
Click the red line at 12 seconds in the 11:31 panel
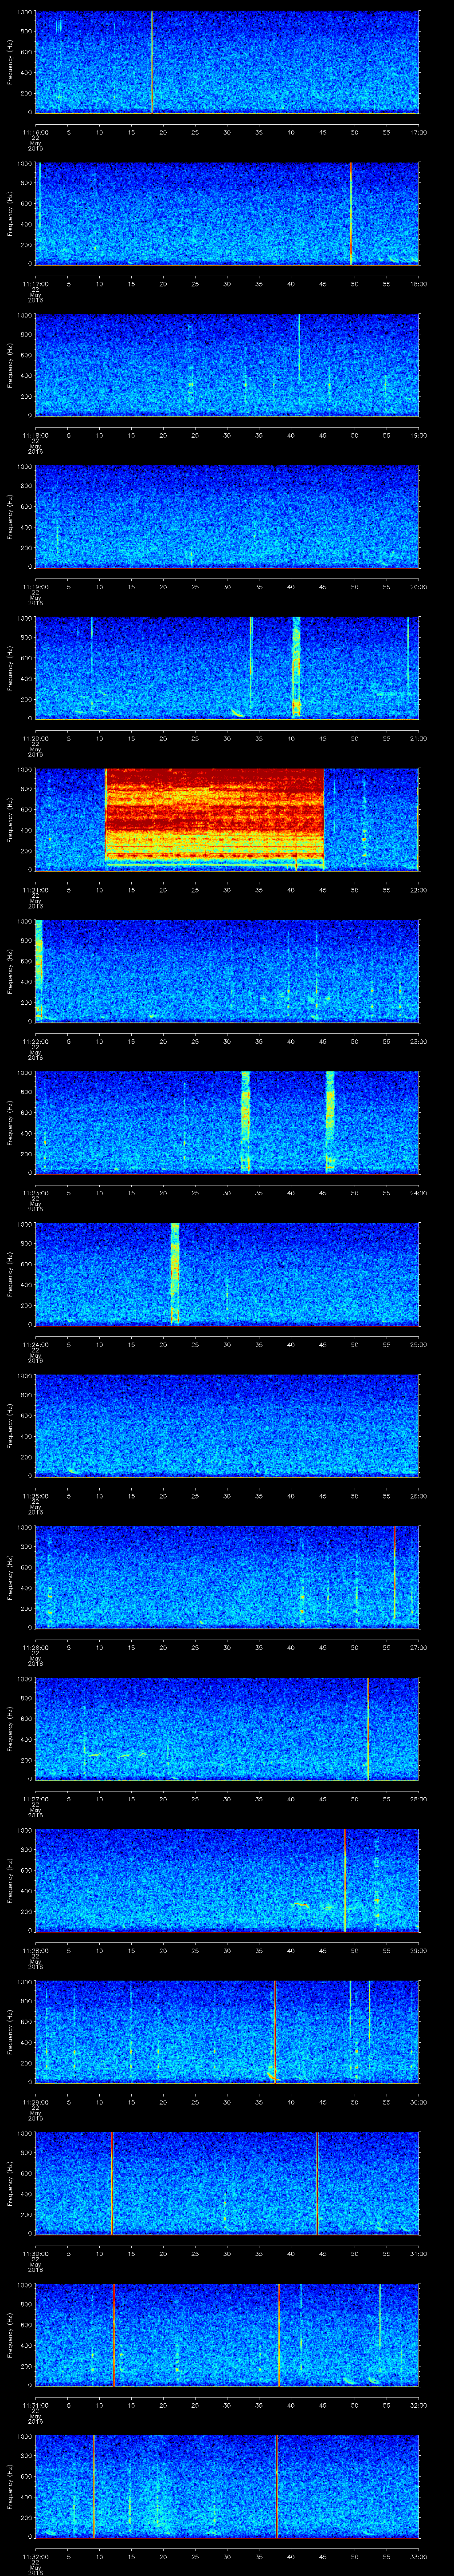coord(114,2334)
